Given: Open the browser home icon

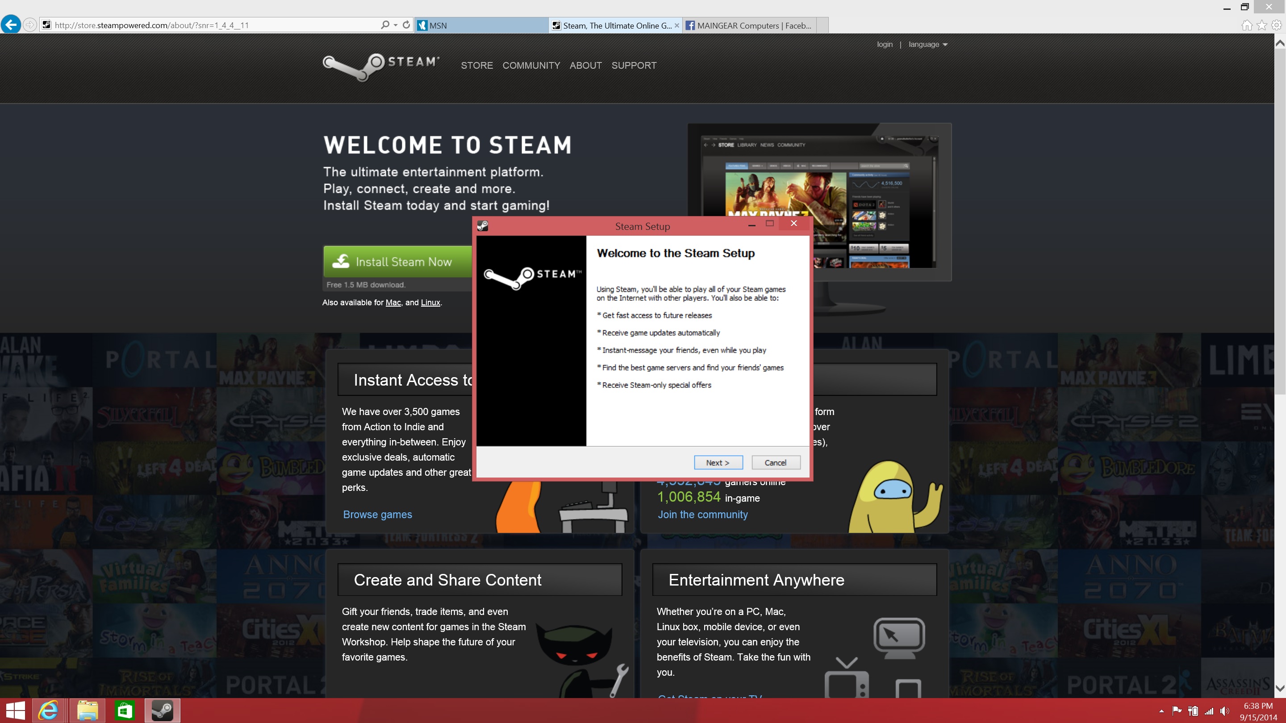Looking at the screenshot, I should point(1247,25).
